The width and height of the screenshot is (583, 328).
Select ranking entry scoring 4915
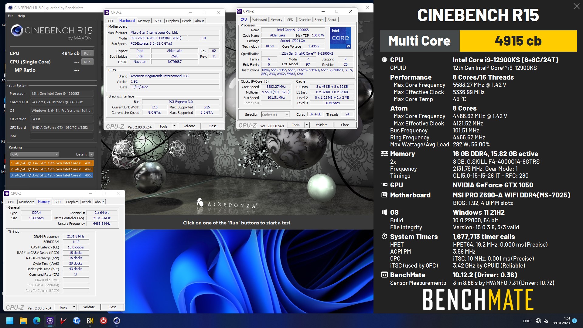click(x=52, y=163)
